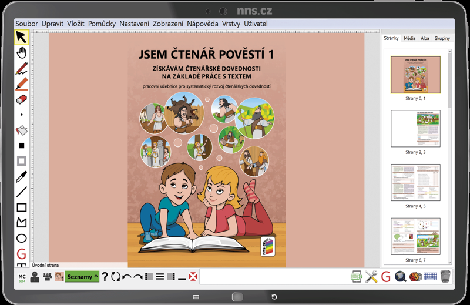Activate the eyedropper color picker
470x305 pixels.
pyautogui.click(x=22, y=176)
